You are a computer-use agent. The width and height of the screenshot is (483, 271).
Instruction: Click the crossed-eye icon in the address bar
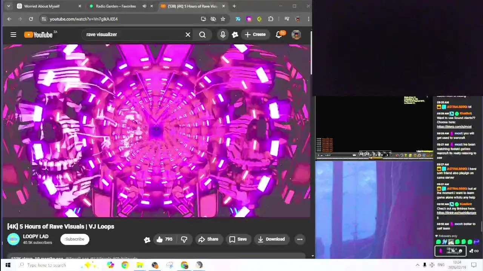point(213,19)
